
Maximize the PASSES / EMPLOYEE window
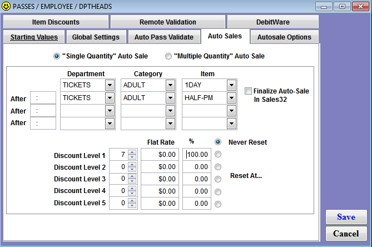pos(342,7)
